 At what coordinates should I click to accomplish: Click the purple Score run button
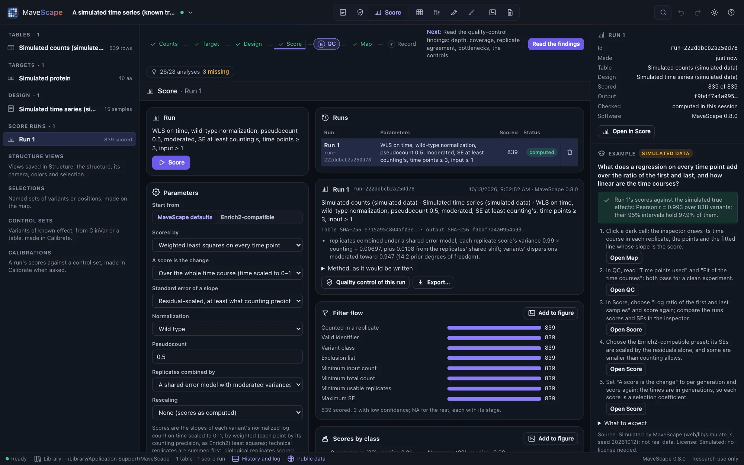click(x=171, y=163)
